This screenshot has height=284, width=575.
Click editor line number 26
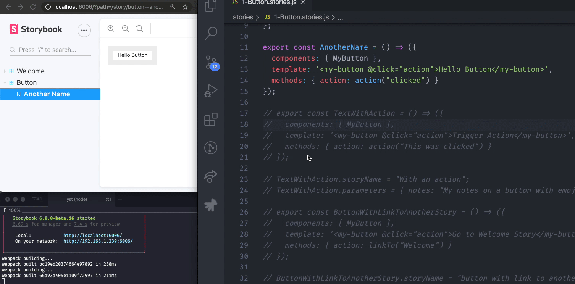click(x=244, y=212)
